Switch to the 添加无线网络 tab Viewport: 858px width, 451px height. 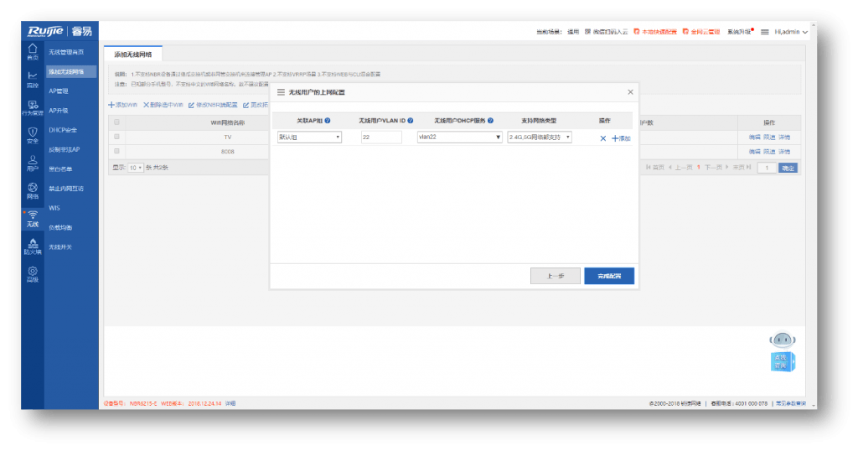tap(133, 53)
